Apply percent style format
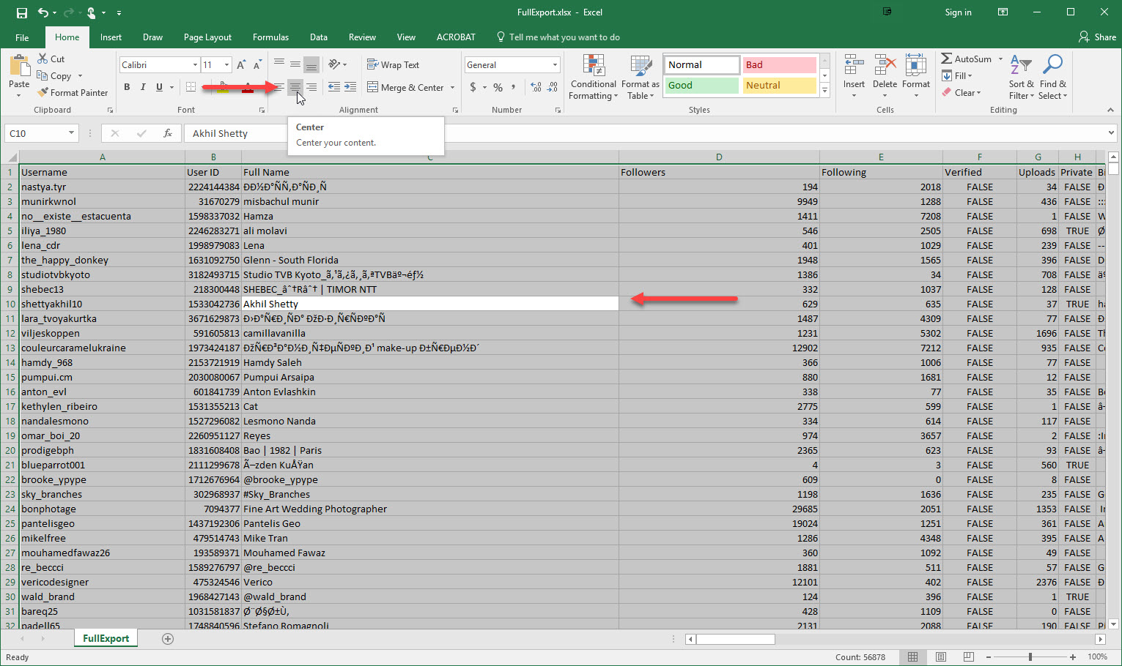The image size is (1122, 666). point(498,87)
